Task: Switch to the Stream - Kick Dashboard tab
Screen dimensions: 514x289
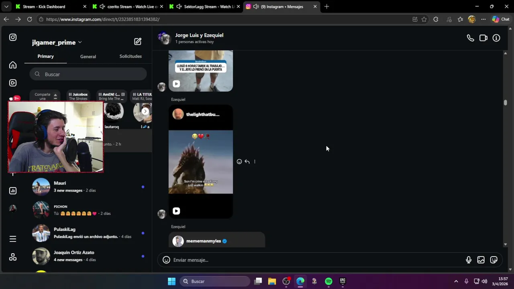Action: (51, 6)
